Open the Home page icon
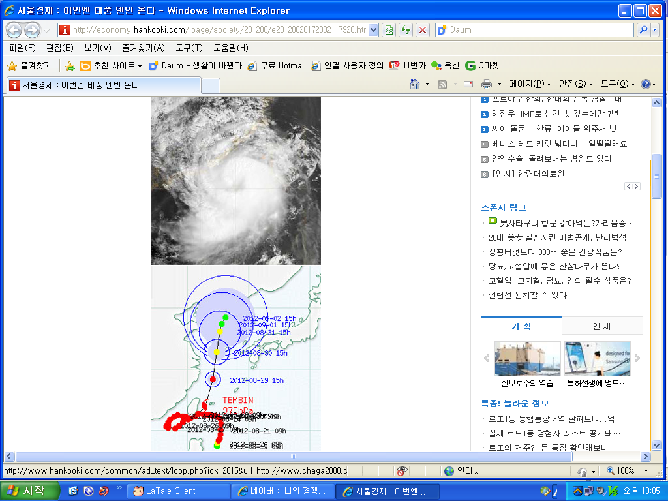This screenshot has width=668, height=501. tap(414, 84)
